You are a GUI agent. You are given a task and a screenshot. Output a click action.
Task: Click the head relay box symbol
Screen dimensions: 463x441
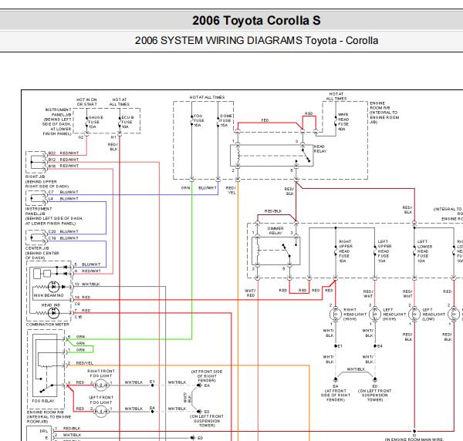[x=272, y=156]
